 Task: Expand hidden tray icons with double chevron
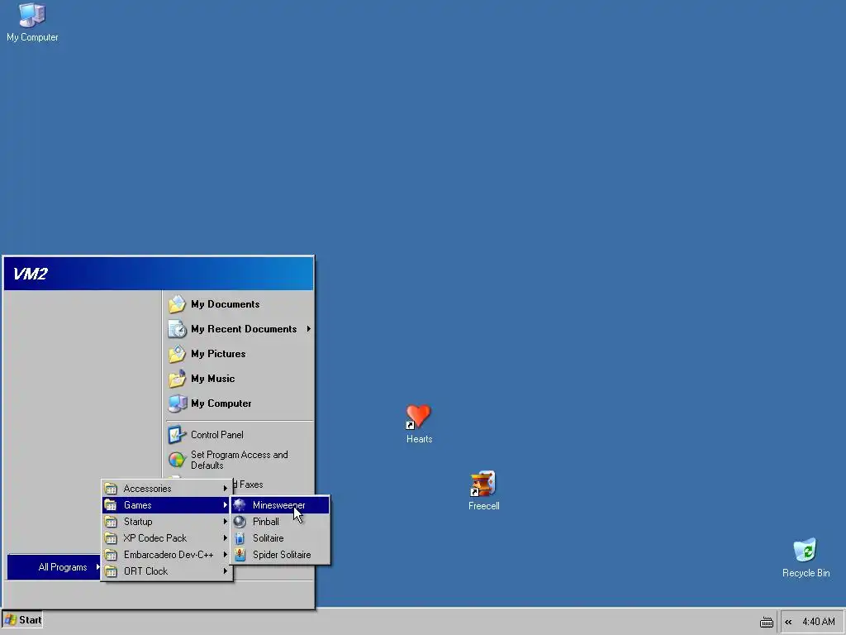tap(788, 622)
